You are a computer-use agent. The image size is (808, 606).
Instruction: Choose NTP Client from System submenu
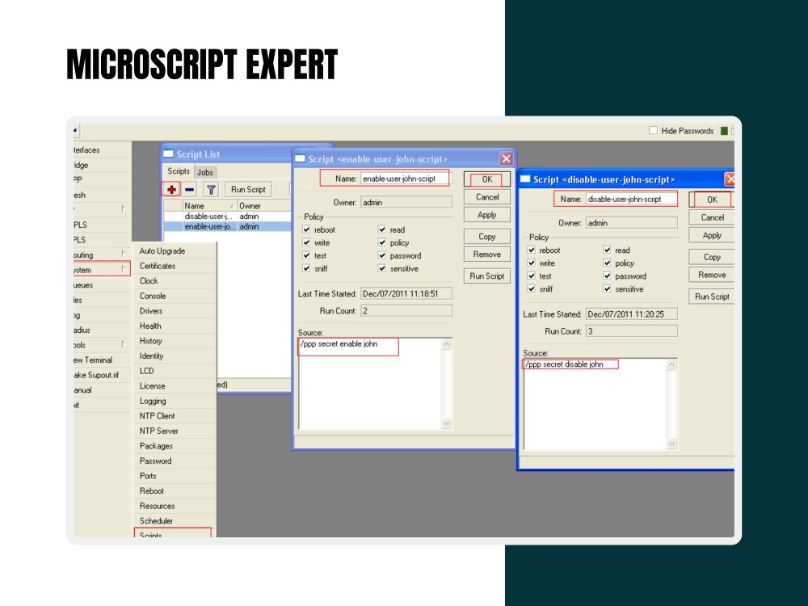175,416
